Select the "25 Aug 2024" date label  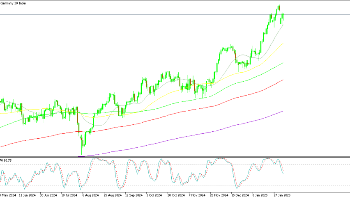click(113, 195)
